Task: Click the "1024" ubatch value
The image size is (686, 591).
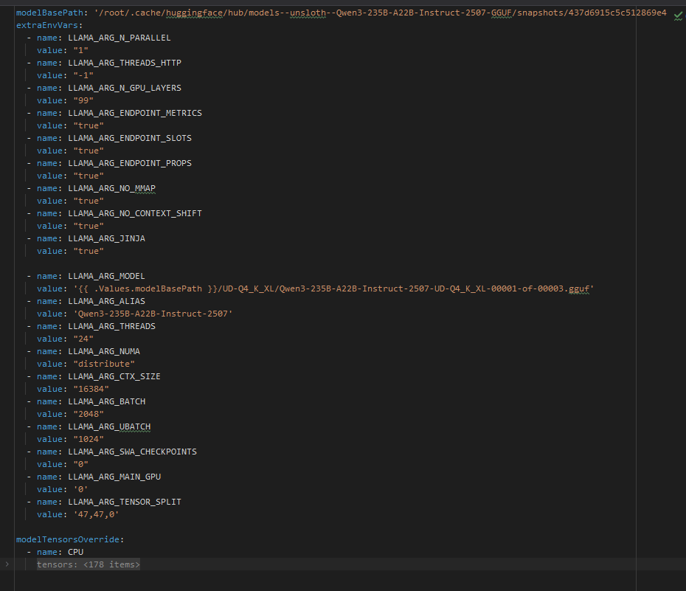Action: pyautogui.click(x=89, y=439)
